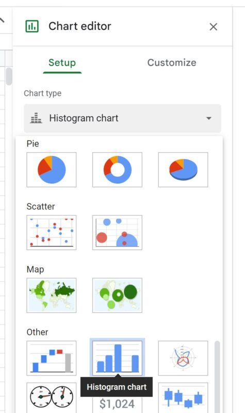Choose the doughnut chart option
The image size is (245, 413).
click(117, 170)
